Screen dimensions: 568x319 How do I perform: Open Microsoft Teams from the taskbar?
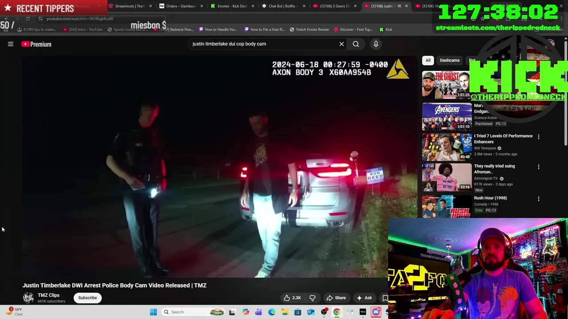click(258, 312)
